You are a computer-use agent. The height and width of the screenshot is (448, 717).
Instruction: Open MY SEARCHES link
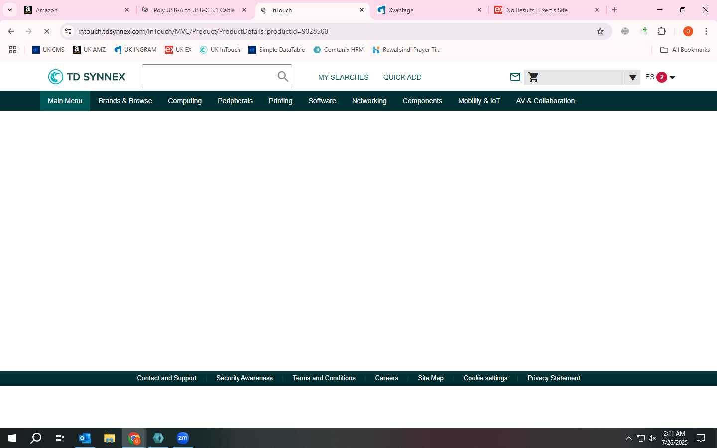[344, 77]
